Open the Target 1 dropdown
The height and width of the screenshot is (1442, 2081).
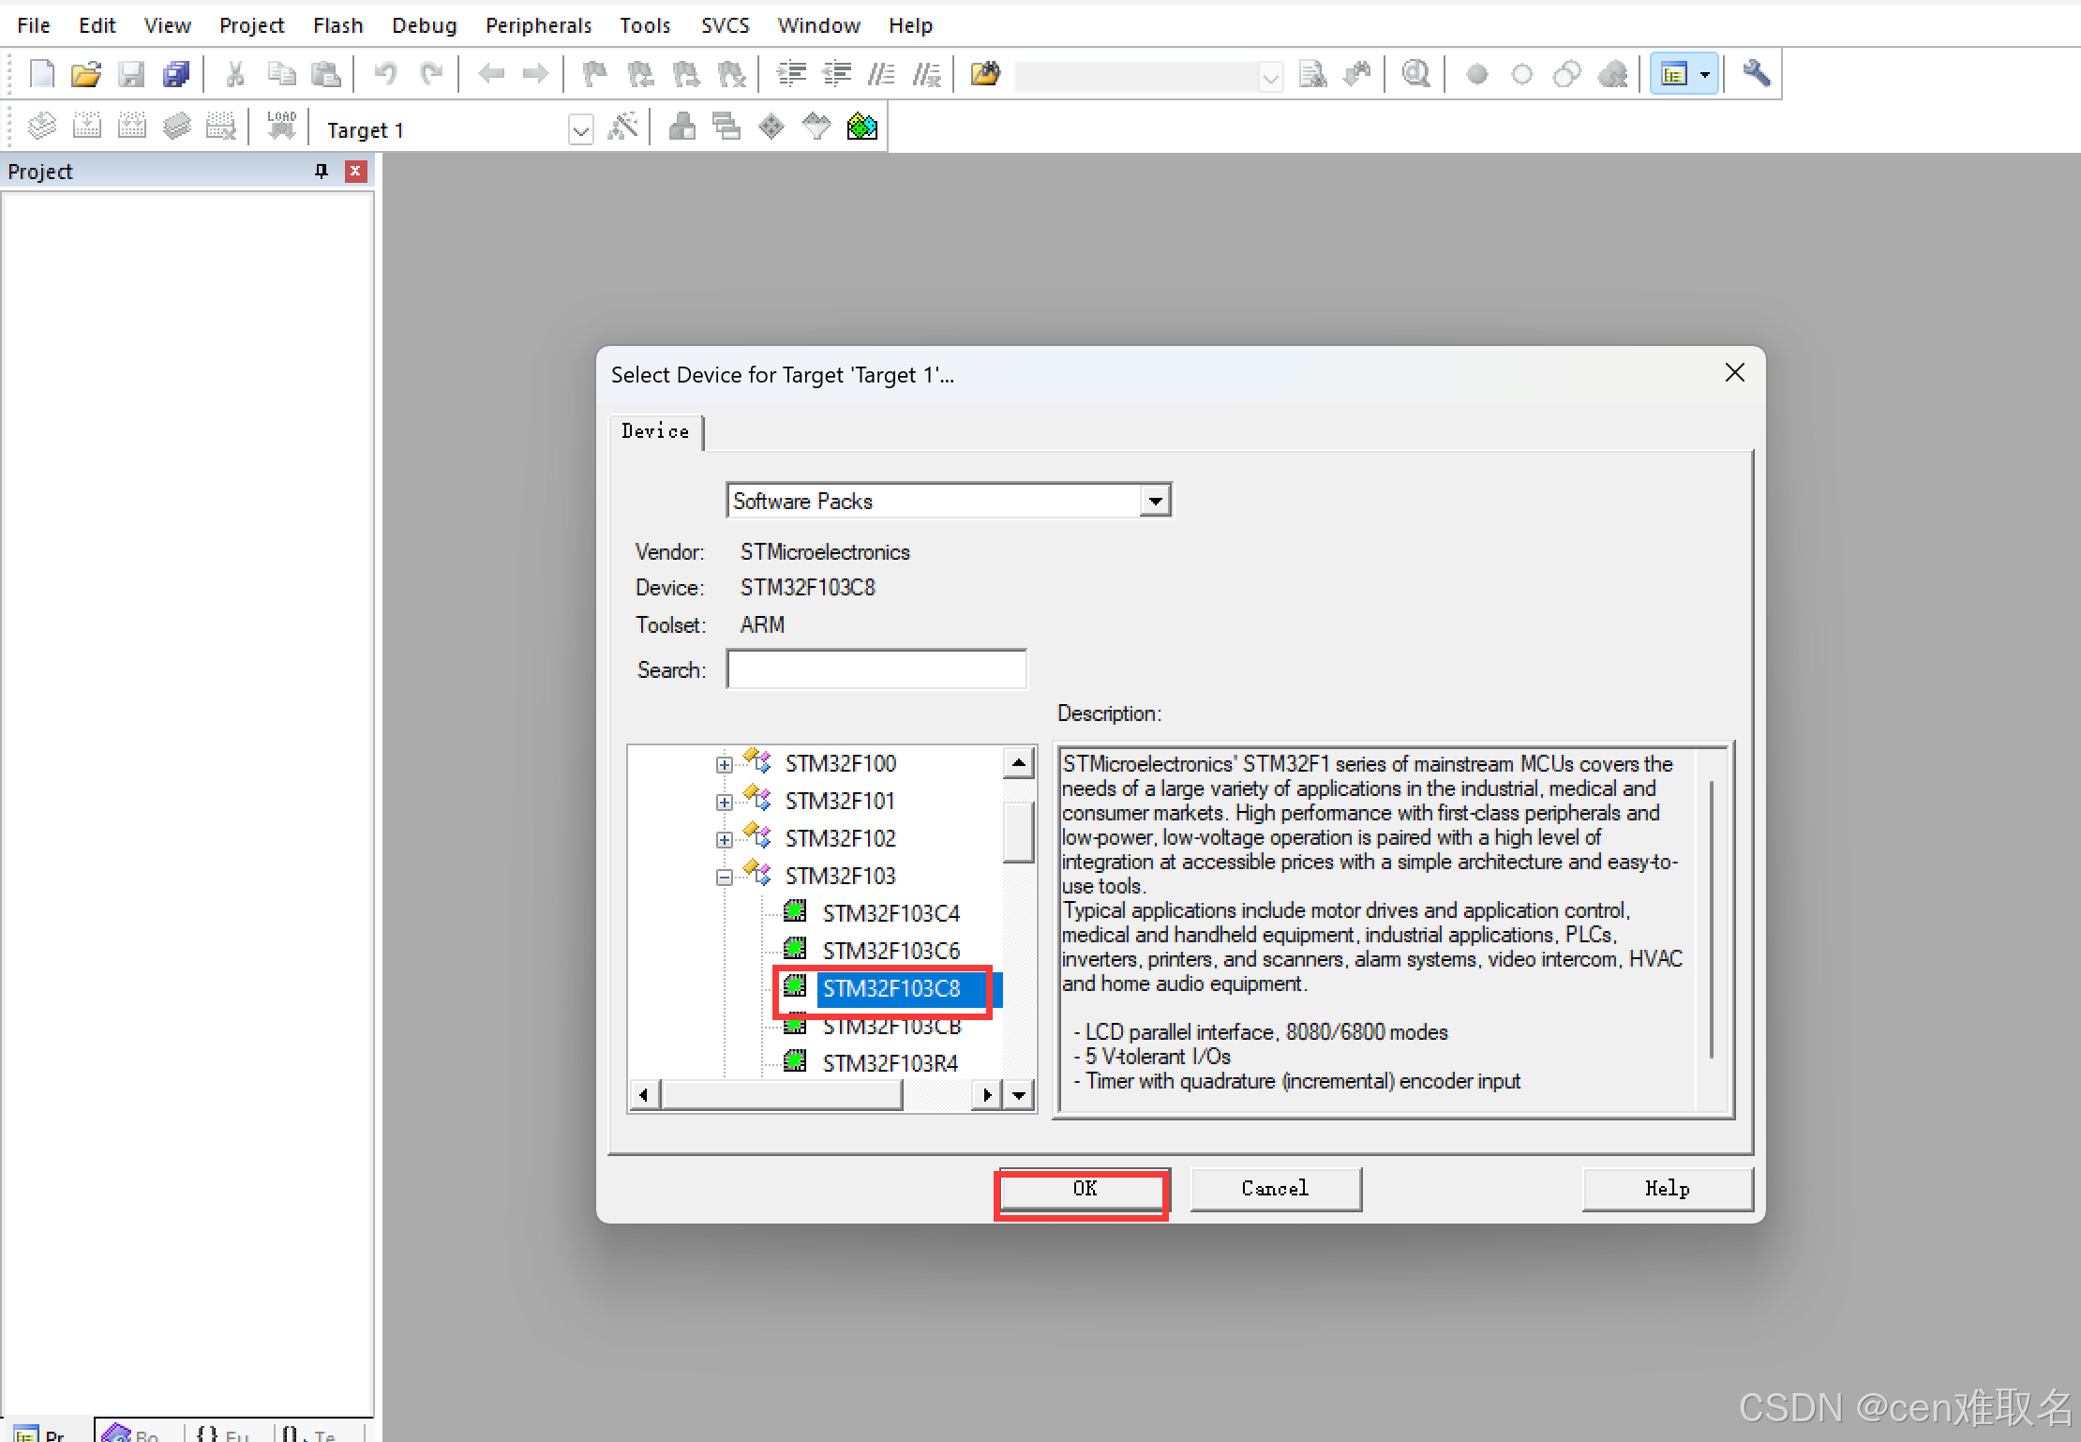coord(580,130)
